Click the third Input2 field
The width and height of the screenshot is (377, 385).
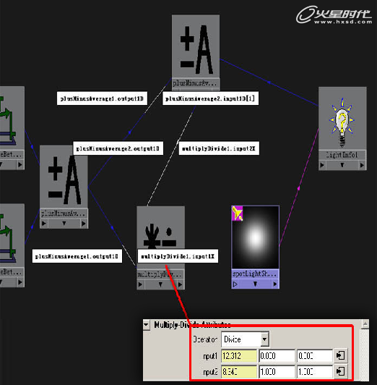point(315,371)
